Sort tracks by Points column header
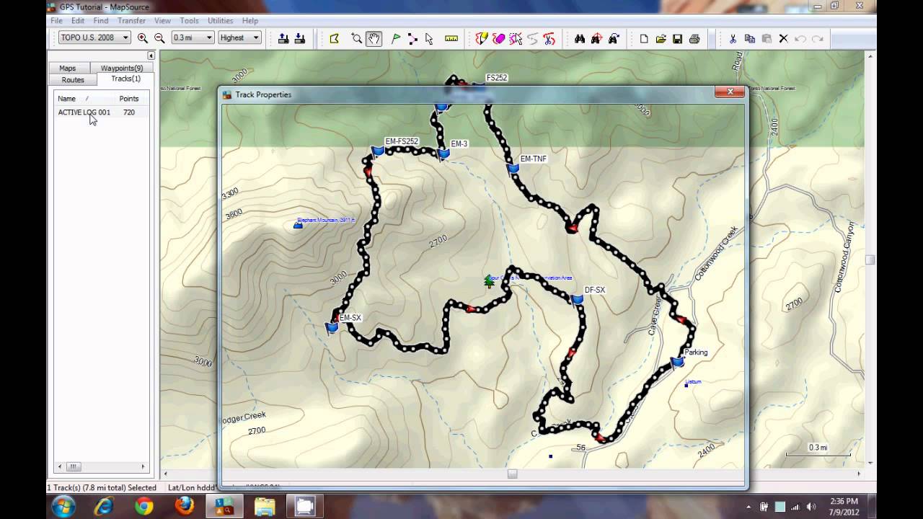 129,99
